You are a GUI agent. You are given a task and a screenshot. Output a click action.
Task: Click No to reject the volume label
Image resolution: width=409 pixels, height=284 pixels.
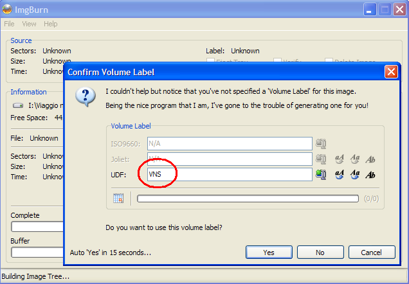(320, 253)
